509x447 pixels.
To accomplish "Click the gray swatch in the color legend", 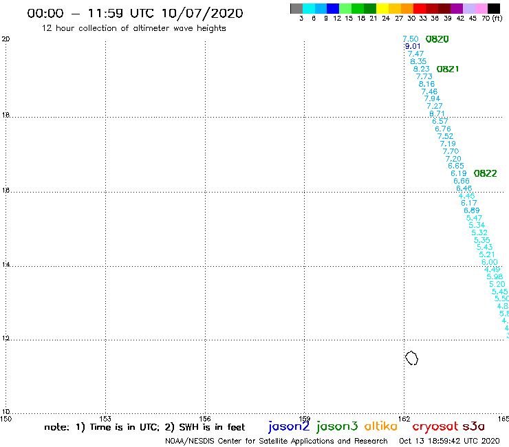I will pos(296,8).
